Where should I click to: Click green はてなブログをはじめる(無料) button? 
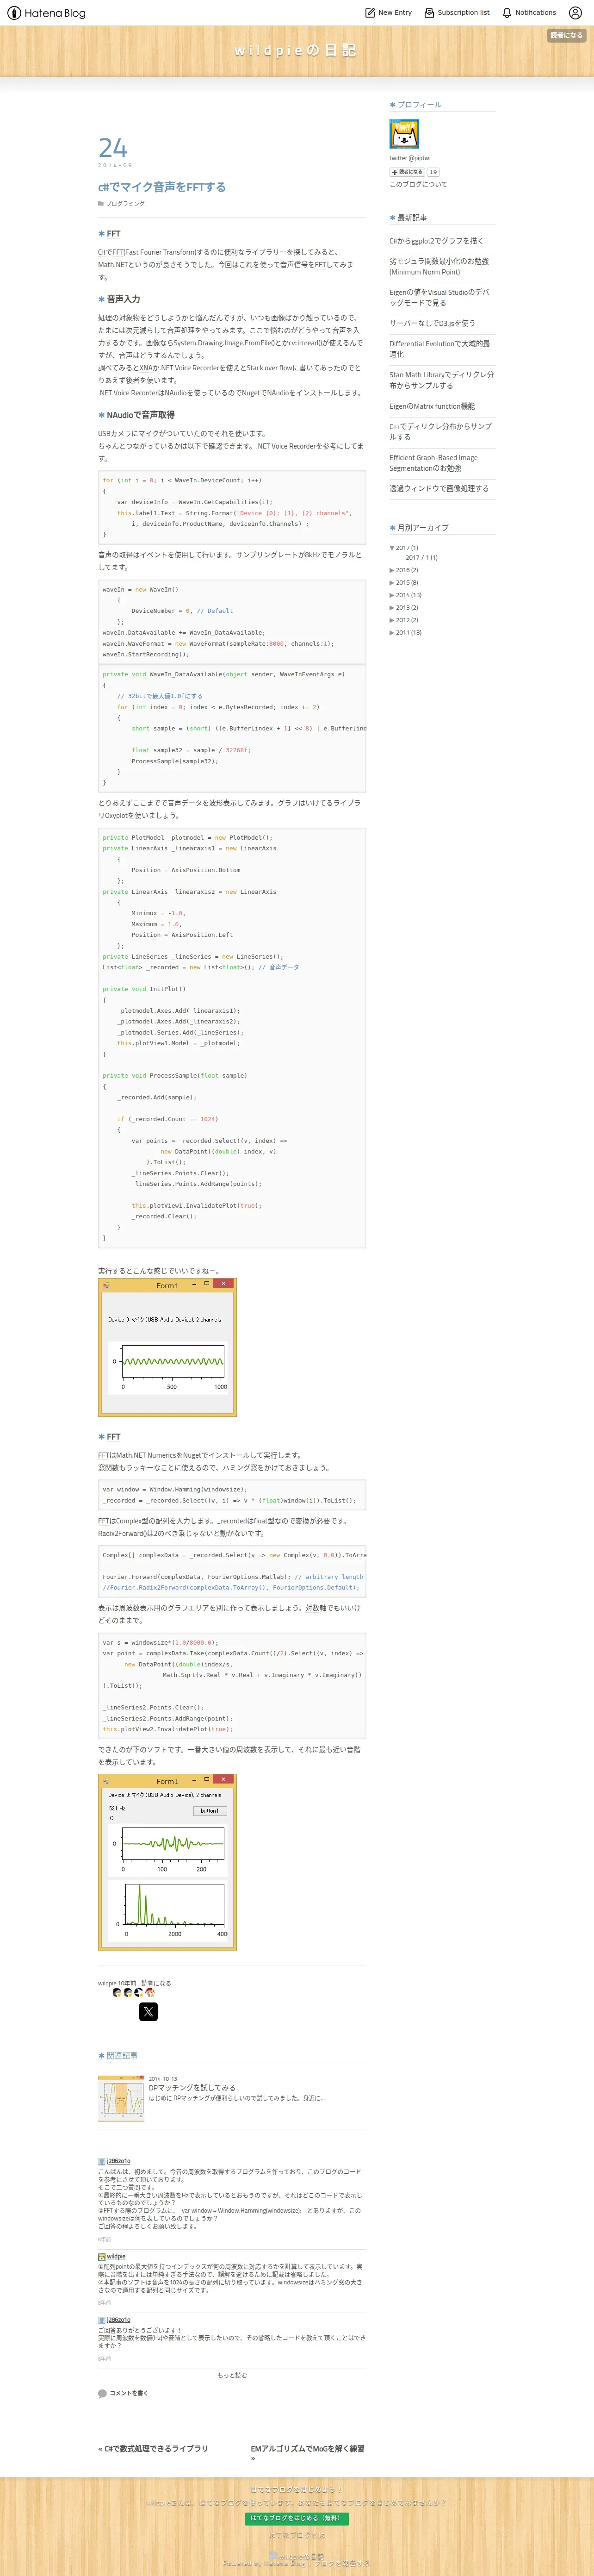297,2517
